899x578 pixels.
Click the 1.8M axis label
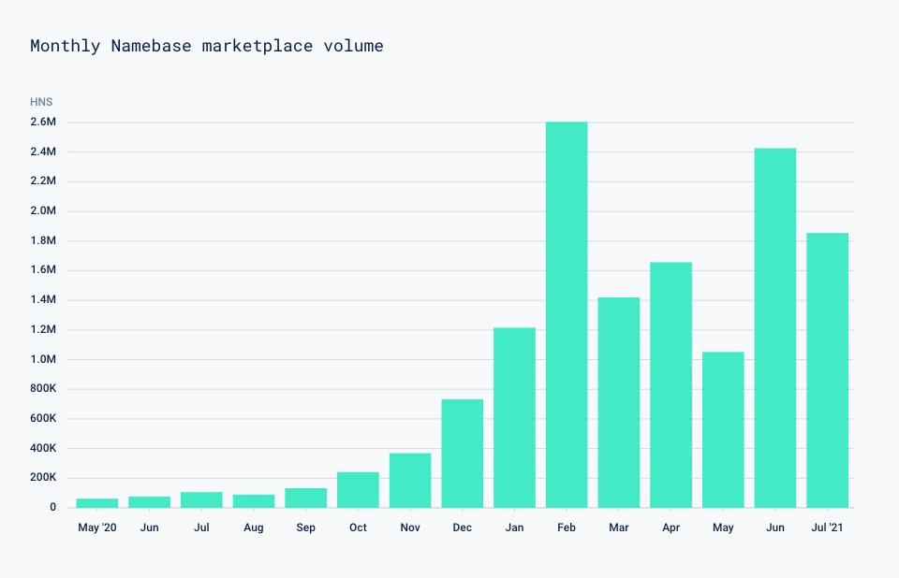point(43,240)
